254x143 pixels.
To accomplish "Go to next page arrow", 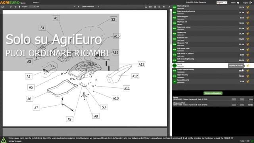I will coord(19,7).
